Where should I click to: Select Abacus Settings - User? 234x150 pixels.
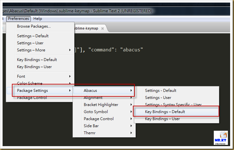pyautogui.click(x=177, y=98)
